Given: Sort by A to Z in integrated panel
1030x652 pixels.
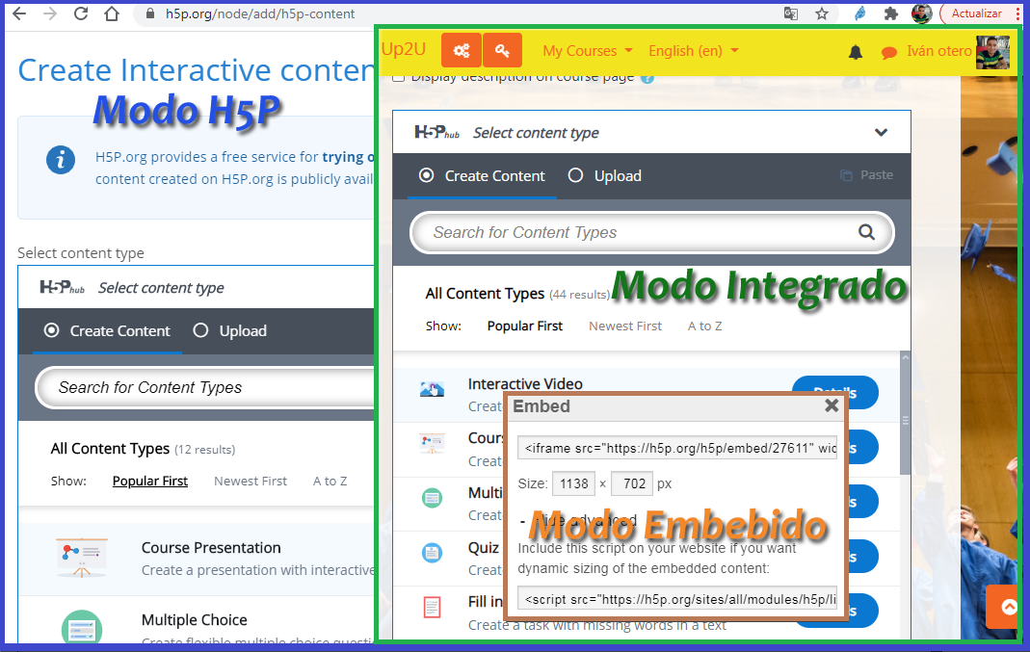Looking at the screenshot, I should pyautogui.click(x=704, y=326).
